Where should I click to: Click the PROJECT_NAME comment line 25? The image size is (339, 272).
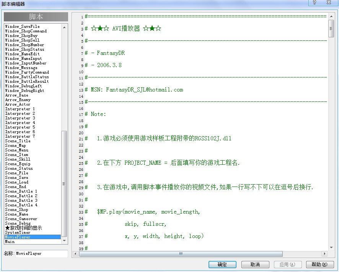pos(162,163)
